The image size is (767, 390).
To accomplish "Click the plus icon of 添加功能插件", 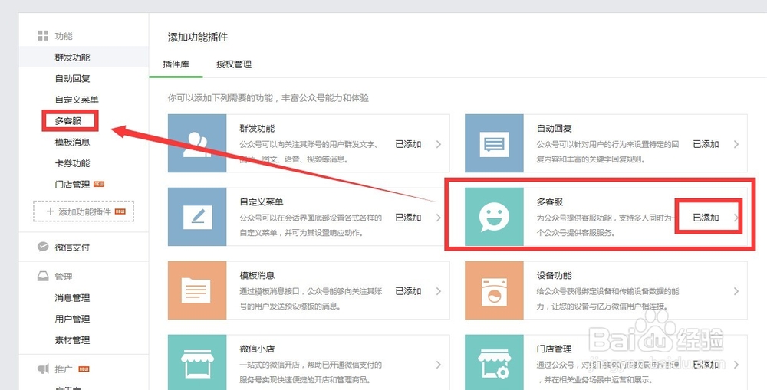I will coord(50,211).
